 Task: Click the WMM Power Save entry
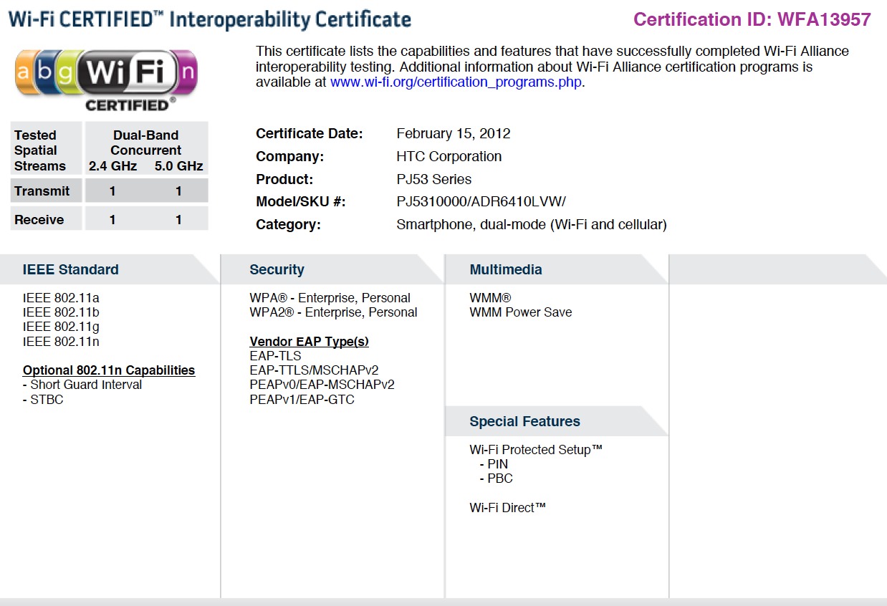tap(520, 312)
